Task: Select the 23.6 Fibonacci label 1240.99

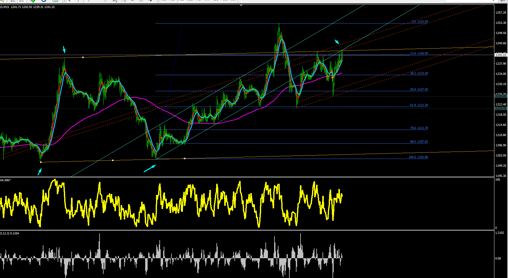Action: click(x=419, y=53)
